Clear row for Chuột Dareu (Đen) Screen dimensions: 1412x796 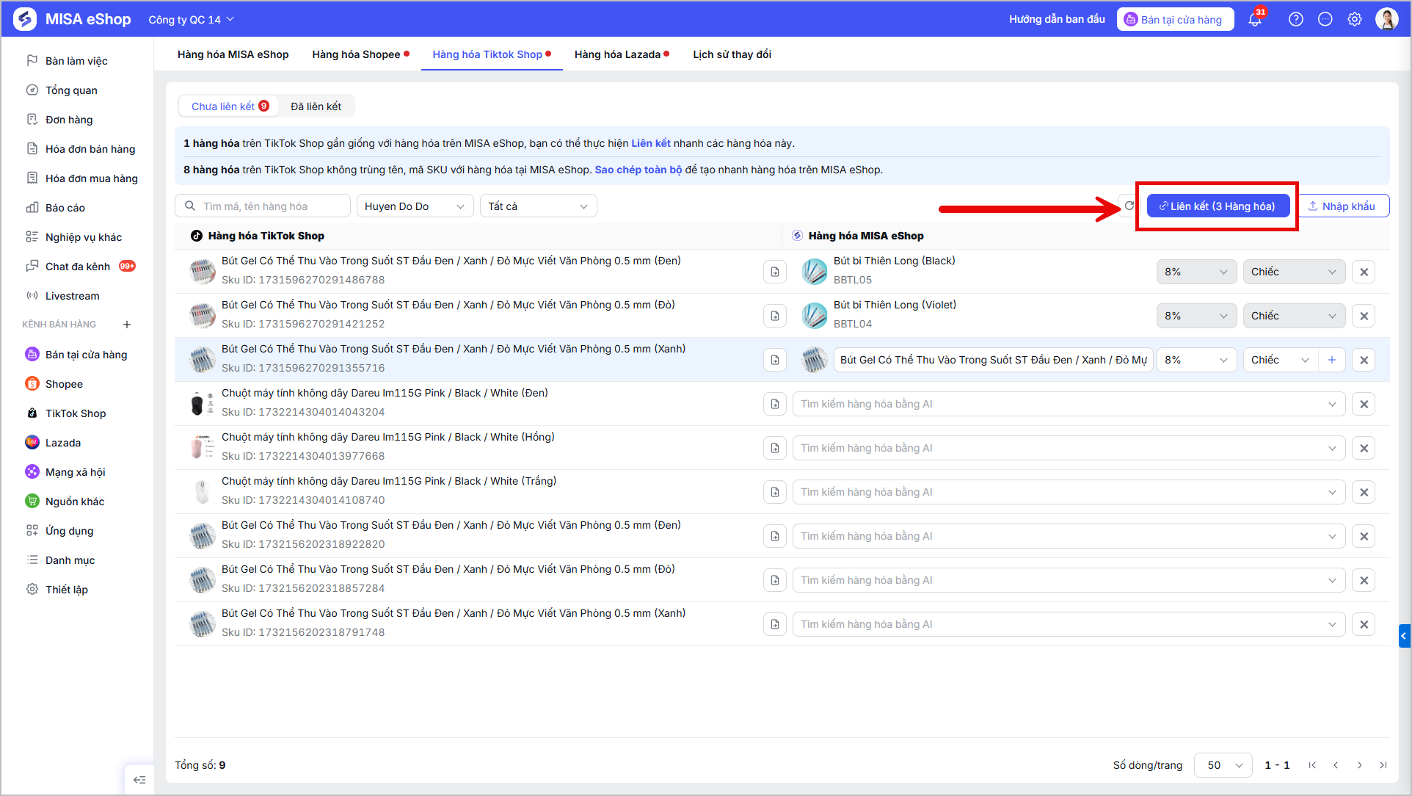[x=1364, y=404]
